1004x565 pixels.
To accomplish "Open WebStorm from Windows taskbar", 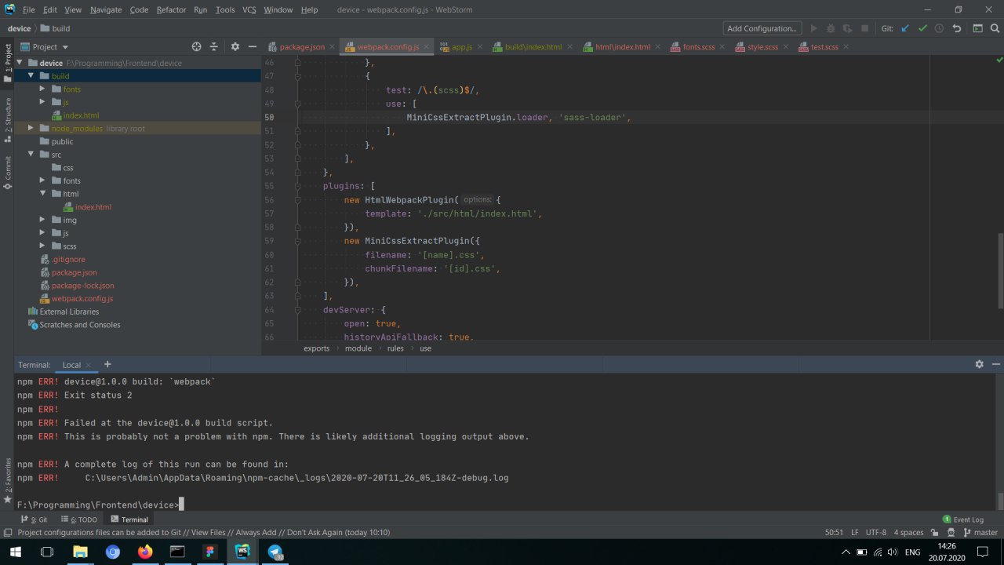I will pyautogui.click(x=242, y=552).
